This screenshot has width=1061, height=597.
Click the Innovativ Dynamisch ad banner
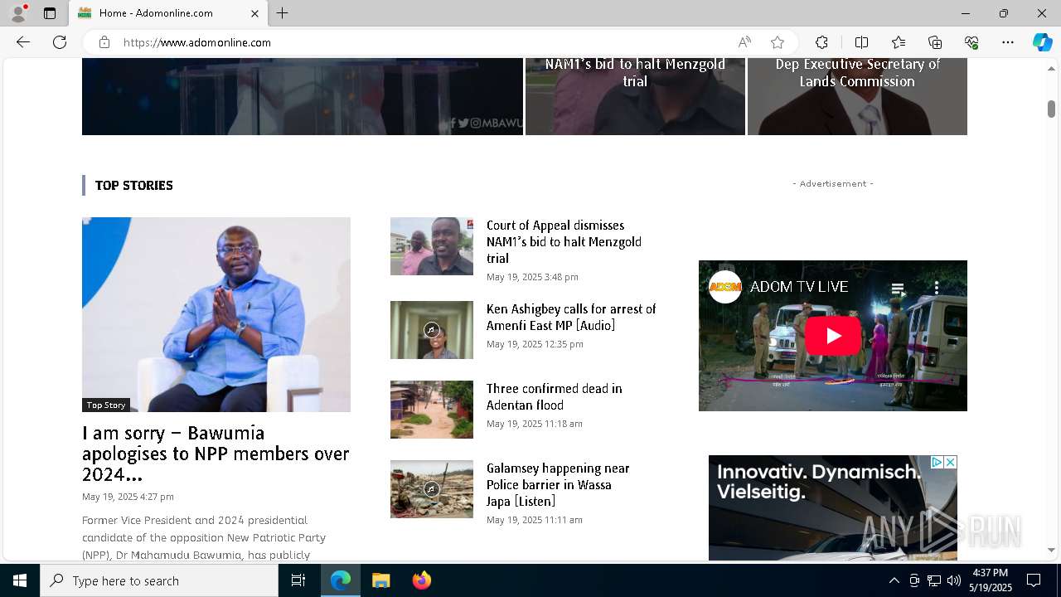(x=833, y=507)
